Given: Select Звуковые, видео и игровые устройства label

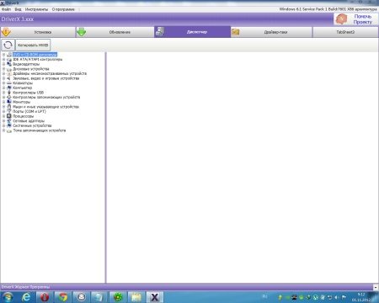Looking at the screenshot, I should pyautogui.click(x=46, y=78).
